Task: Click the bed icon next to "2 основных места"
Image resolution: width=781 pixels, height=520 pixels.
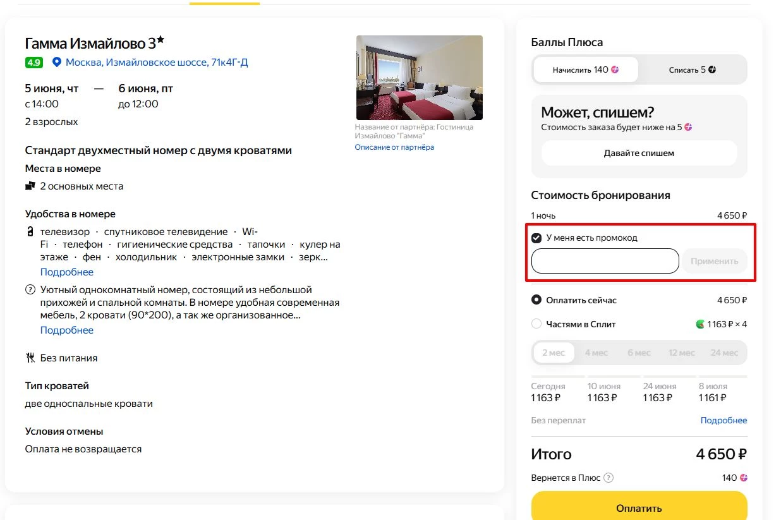Action: coord(30,185)
